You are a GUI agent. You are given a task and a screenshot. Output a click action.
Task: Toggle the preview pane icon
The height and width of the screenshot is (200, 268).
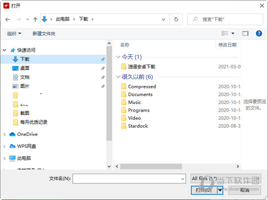tap(245, 33)
